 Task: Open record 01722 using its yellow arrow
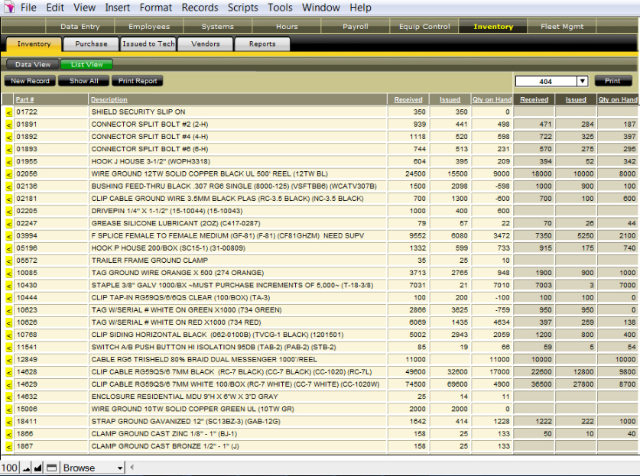[8, 112]
